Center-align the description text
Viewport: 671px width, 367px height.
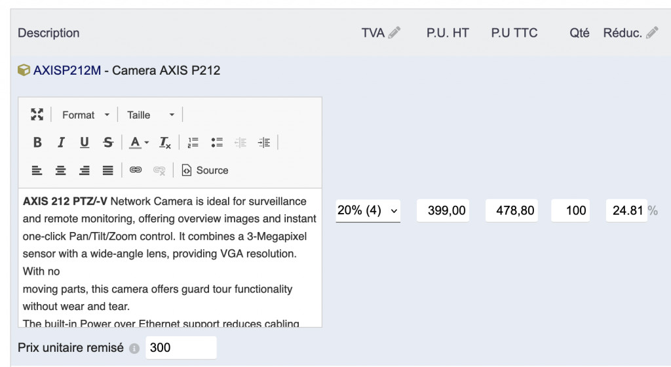61,170
